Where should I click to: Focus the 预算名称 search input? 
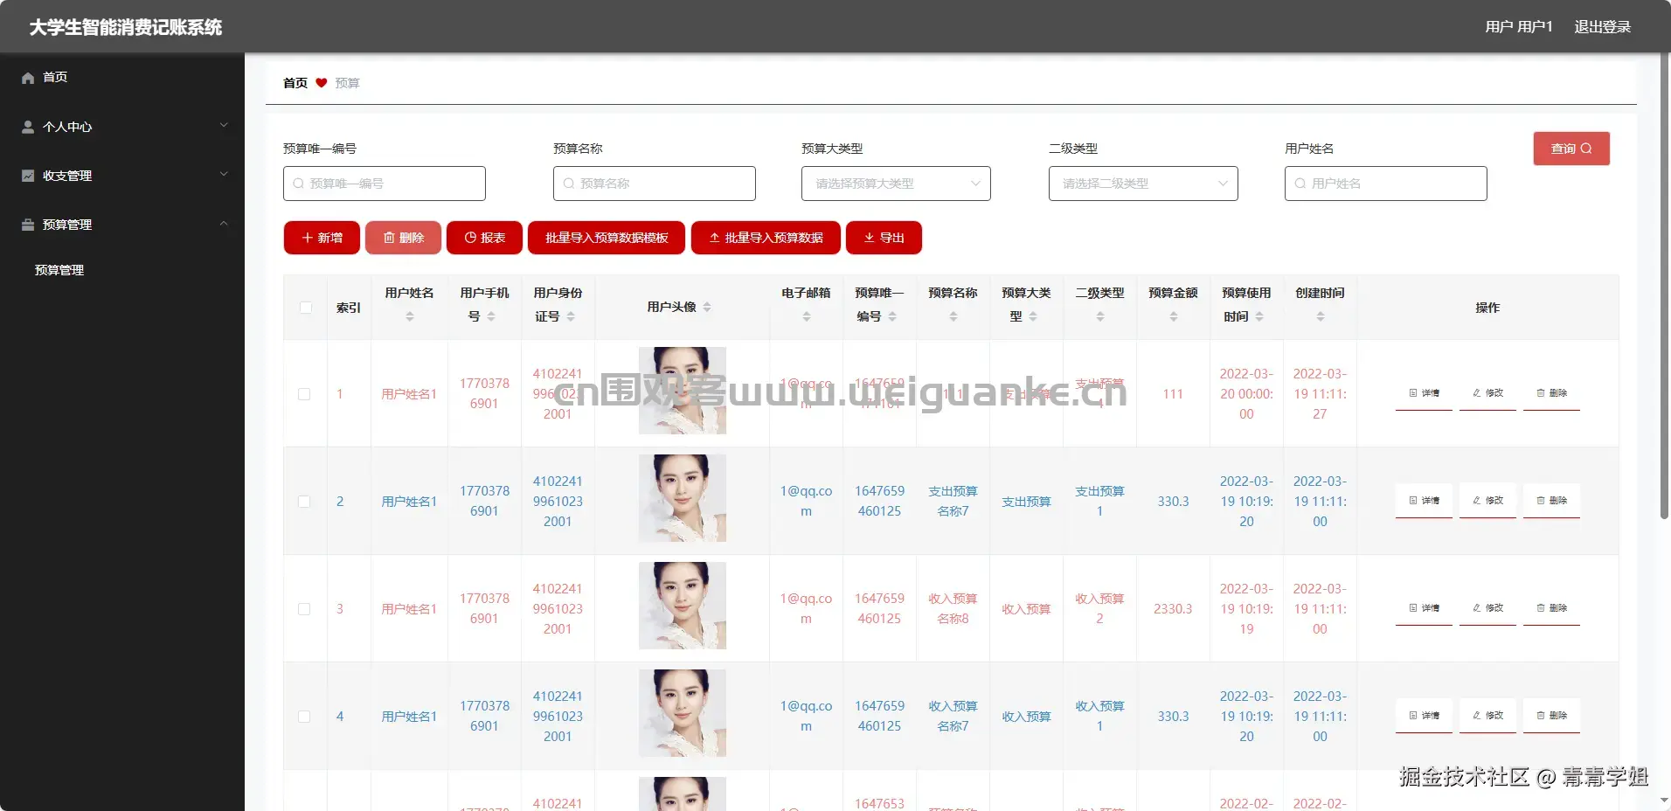(x=655, y=184)
